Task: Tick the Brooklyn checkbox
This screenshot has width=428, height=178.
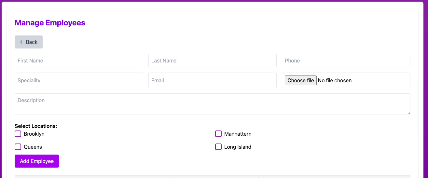Action: pos(18,134)
